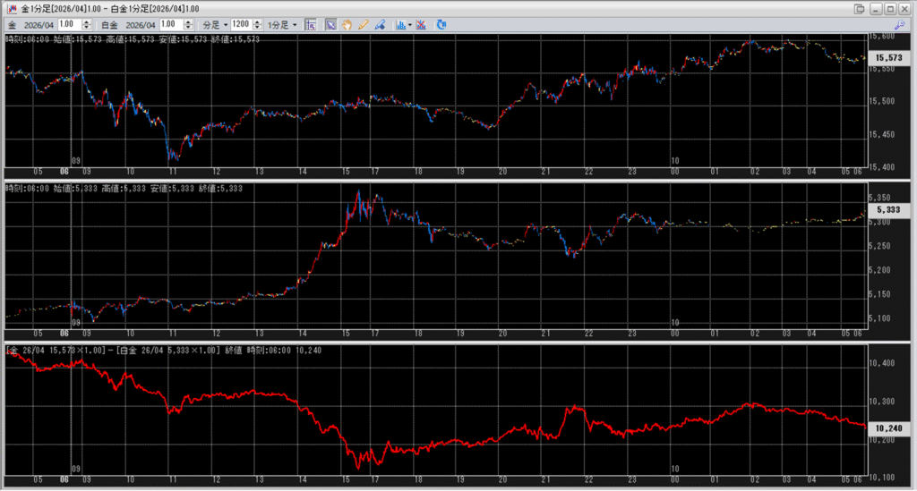Open settings with the wrench icon

pos(900,25)
